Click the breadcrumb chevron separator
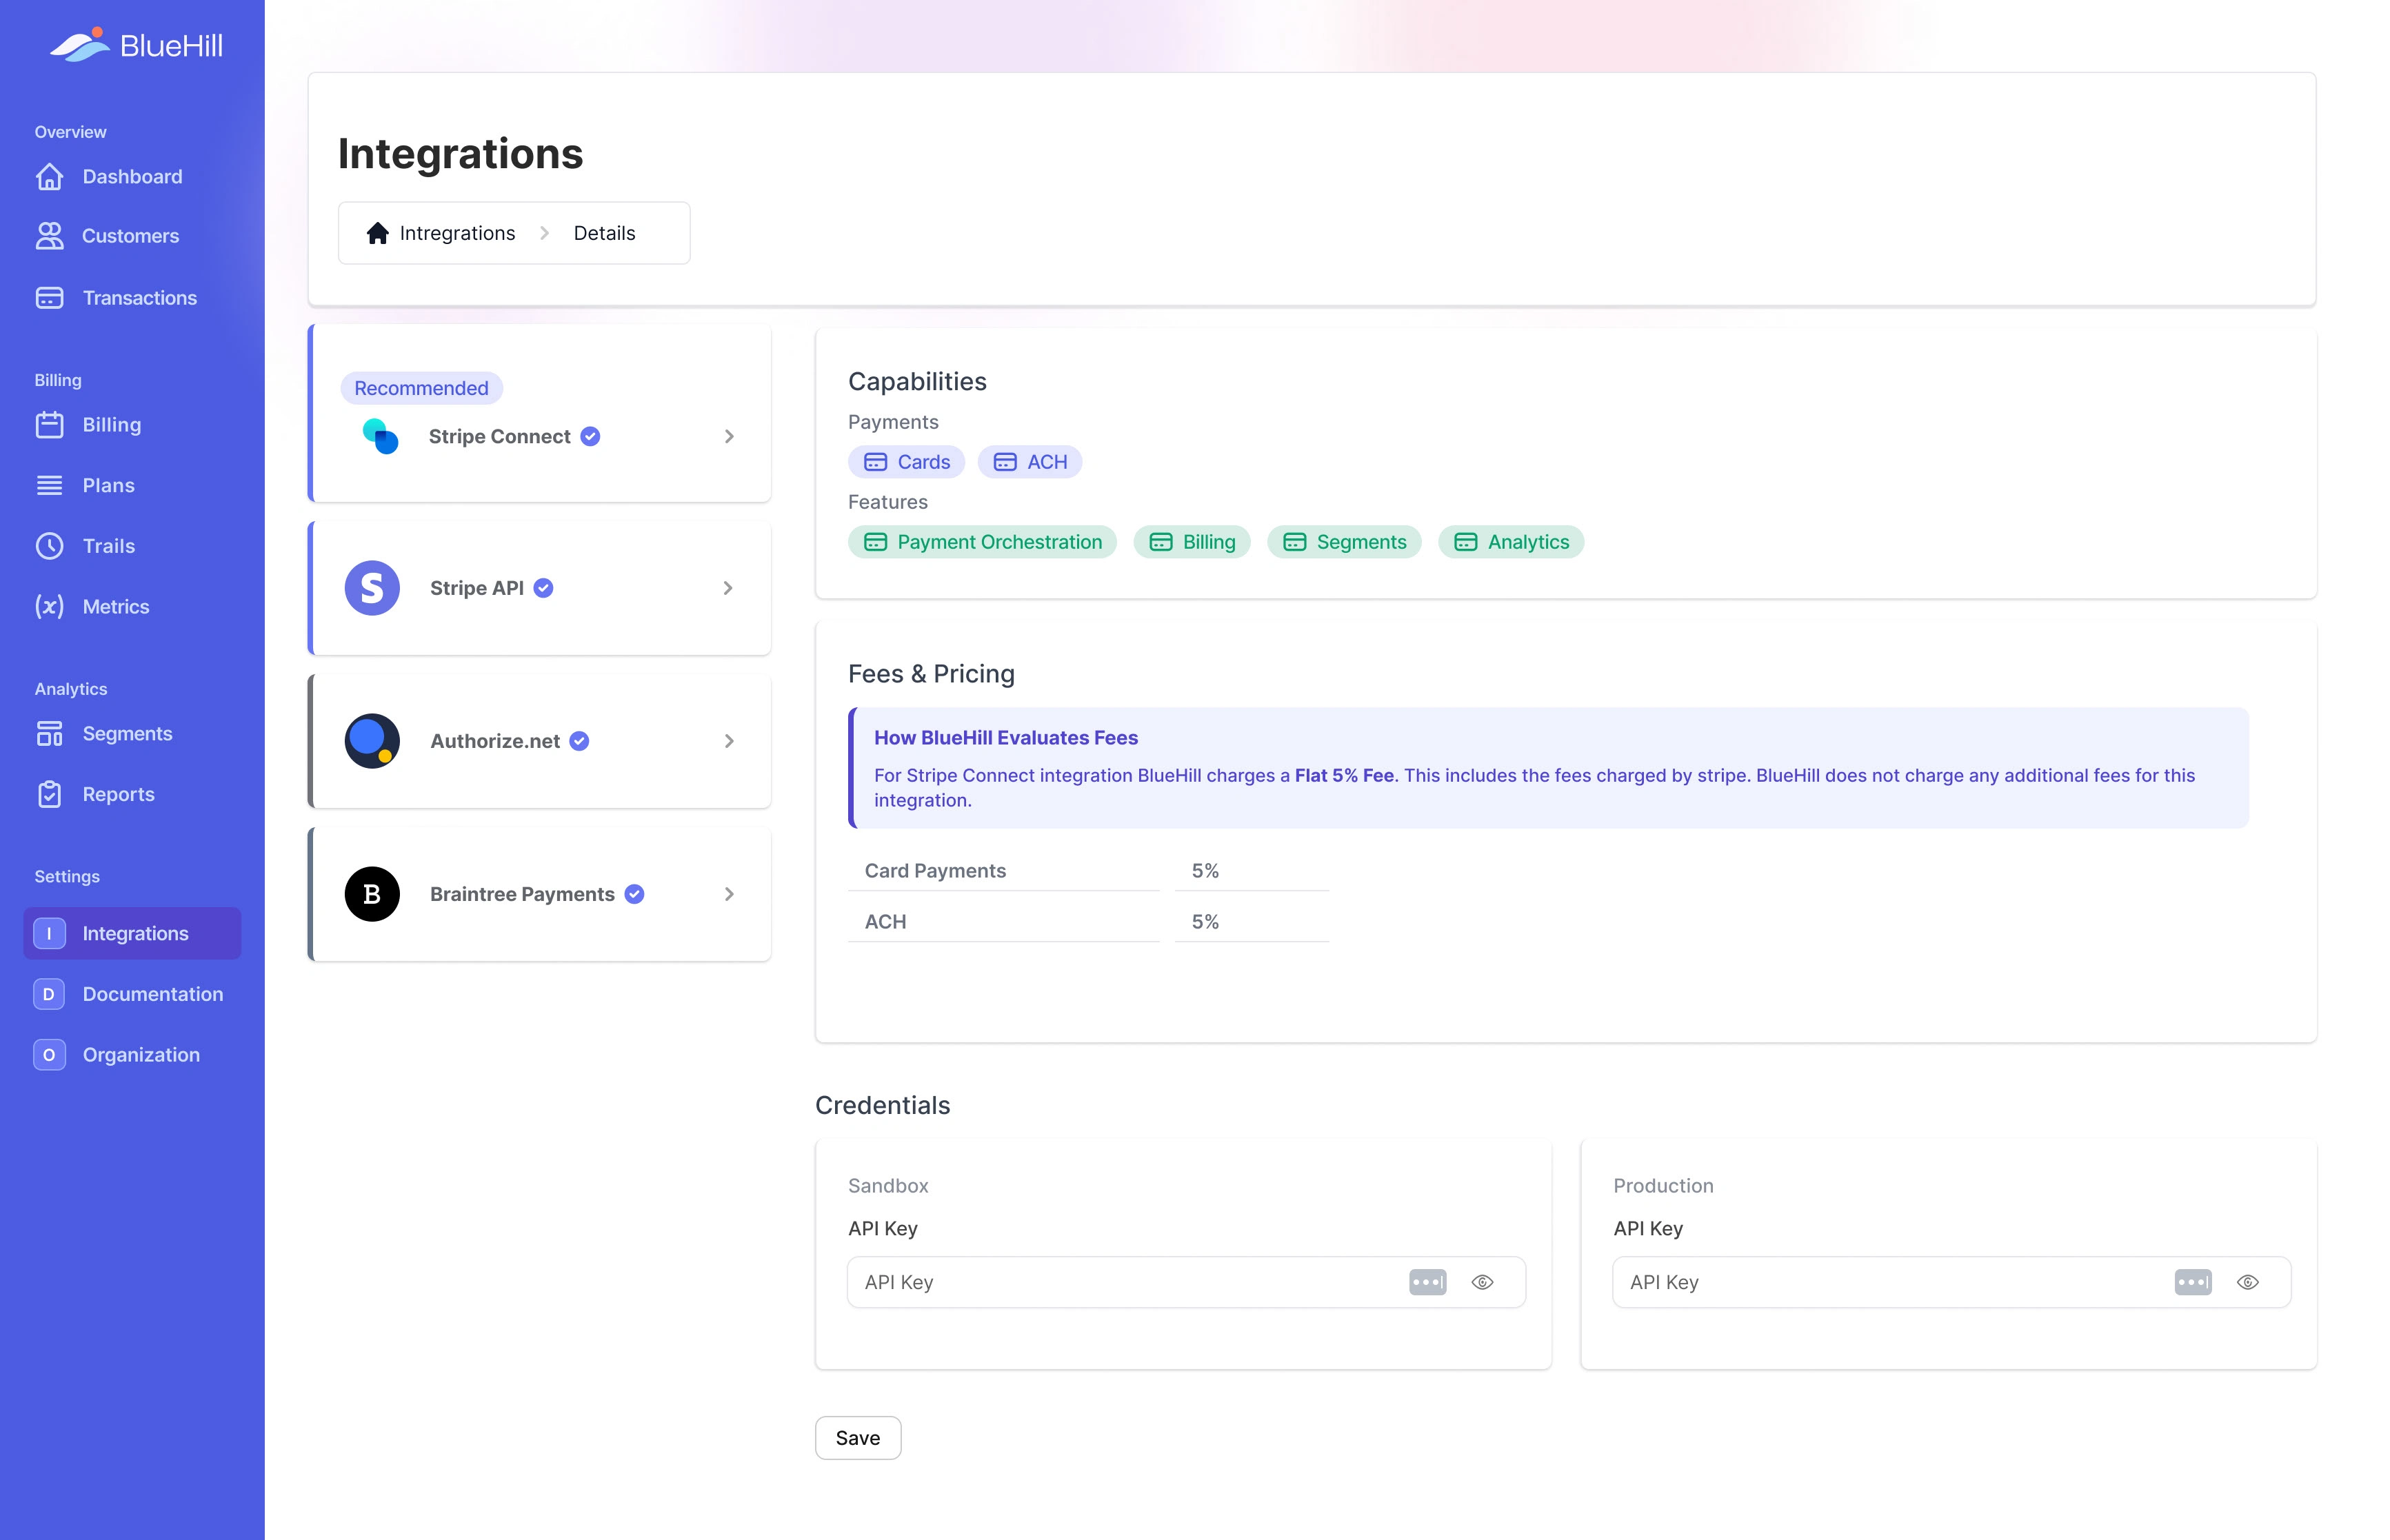The image size is (2390, 1540). click(x=544, y=233)
